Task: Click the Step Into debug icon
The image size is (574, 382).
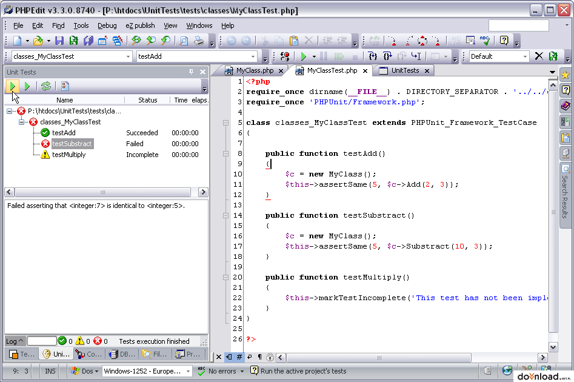Action: [x=372, y=56]
